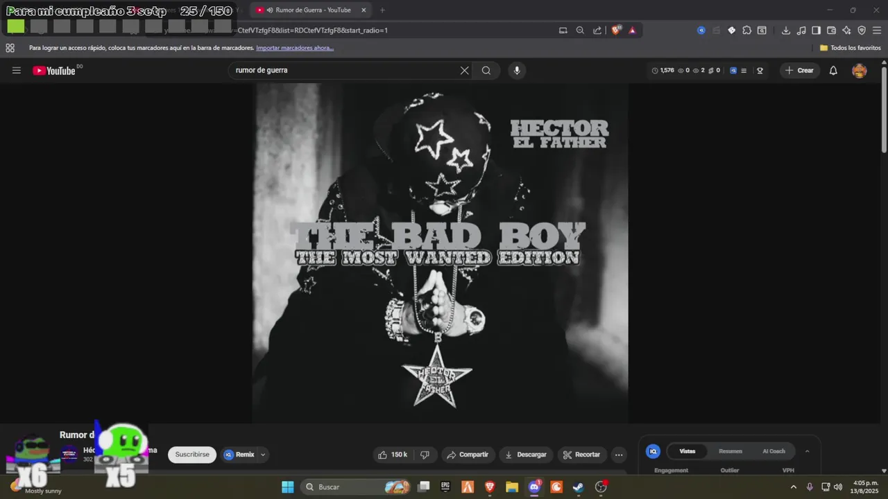Click into the YouTube search field
The height and width of the screenshot is (499, 888).
pos(345,70)
